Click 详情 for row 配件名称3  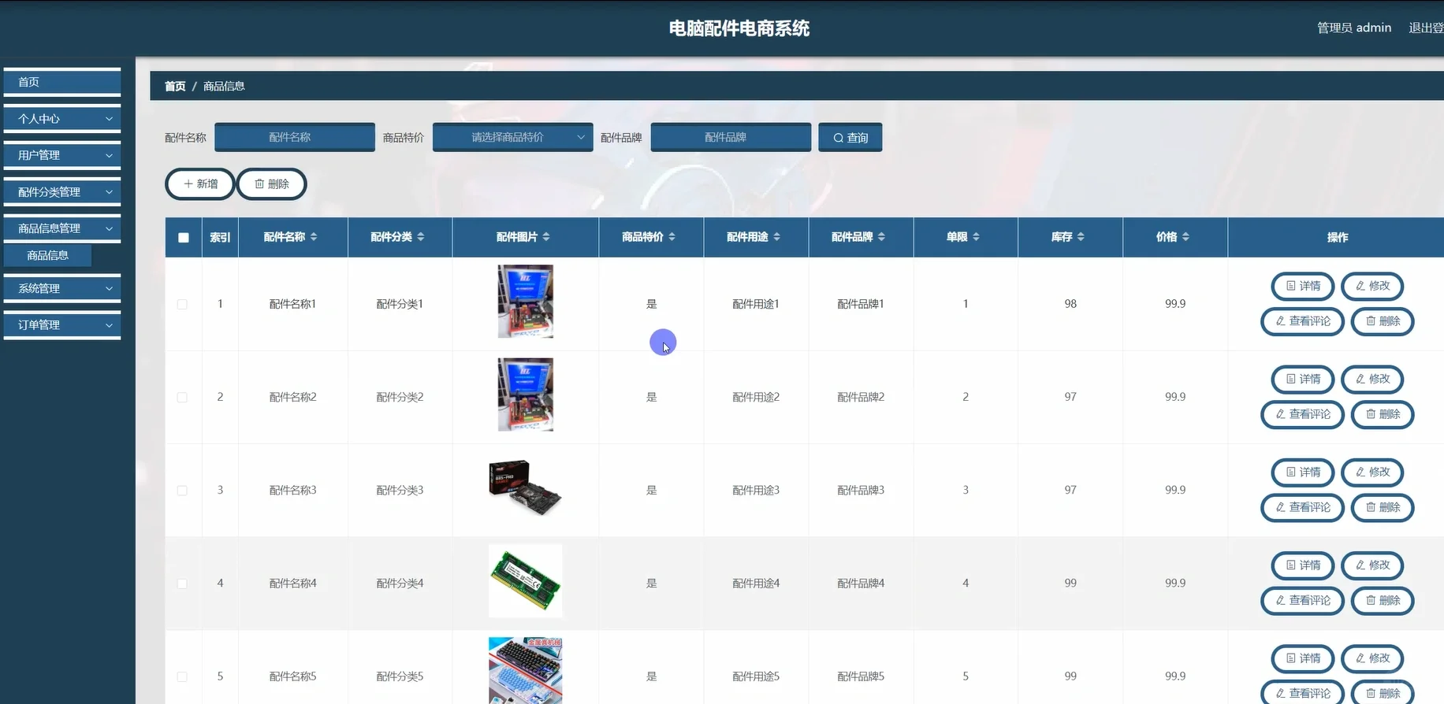click(x=1303, y=472)
